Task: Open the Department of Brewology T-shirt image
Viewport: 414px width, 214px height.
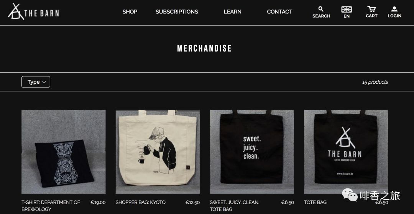Action: [63, 152]
